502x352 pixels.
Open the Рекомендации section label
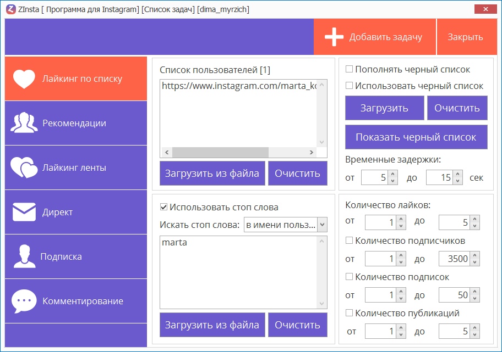(x=74, y=124)
